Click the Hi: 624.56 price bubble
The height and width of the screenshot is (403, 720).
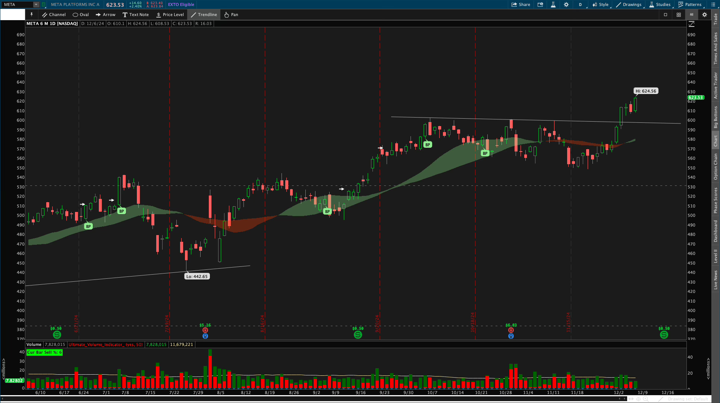click(x=646, y=91)
